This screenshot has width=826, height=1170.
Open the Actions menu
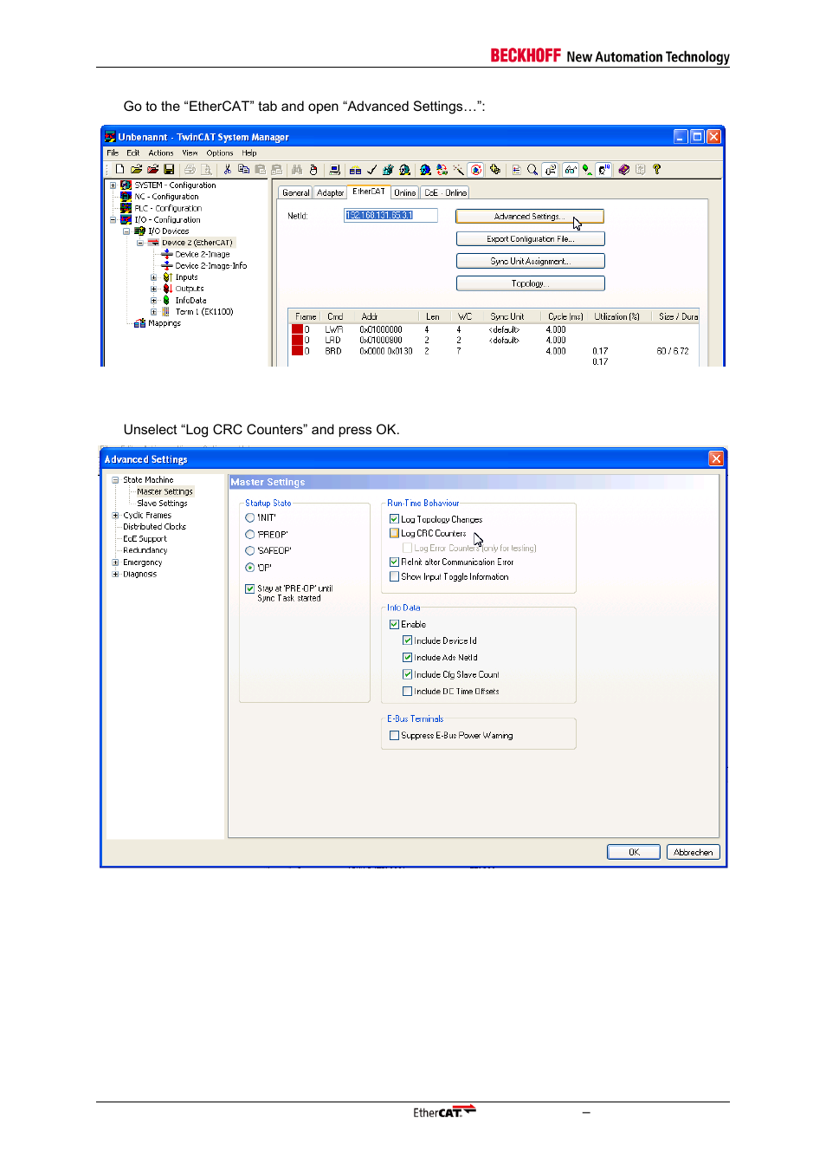coord(161,153)
